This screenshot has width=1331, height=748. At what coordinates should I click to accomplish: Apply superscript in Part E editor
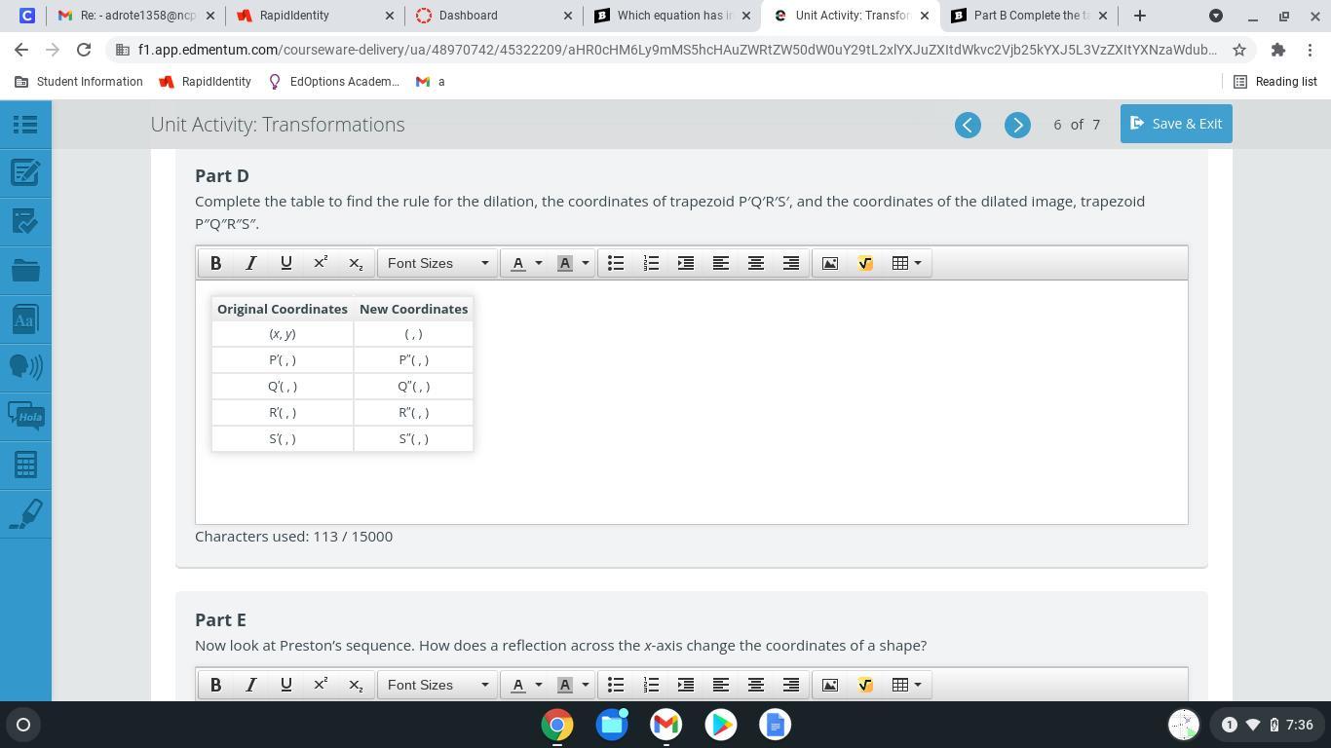point(321,685)
